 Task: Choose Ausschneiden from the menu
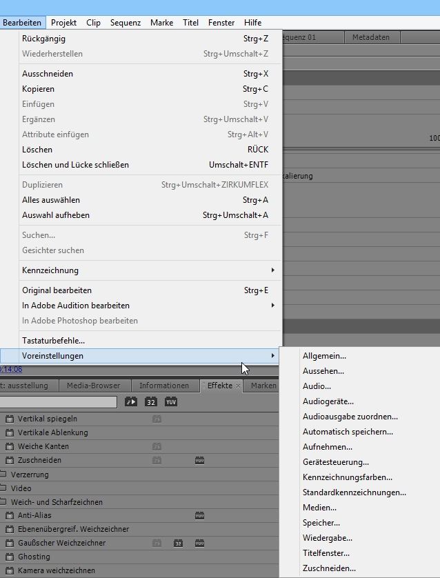point(150,74)
